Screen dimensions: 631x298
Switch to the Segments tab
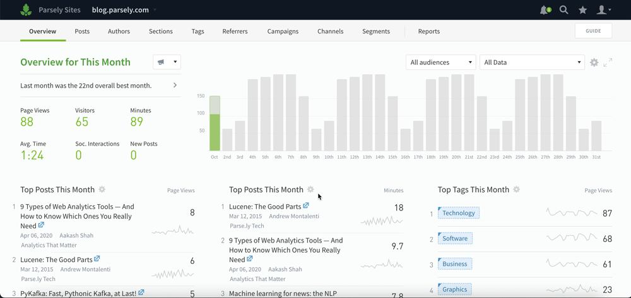(x=376, y=32)
